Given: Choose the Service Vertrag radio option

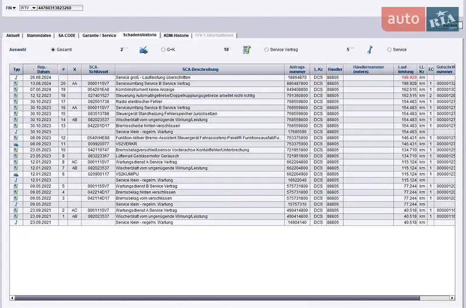Looking at the screenshot, I should pyautogui.click(x=267, y=50).
